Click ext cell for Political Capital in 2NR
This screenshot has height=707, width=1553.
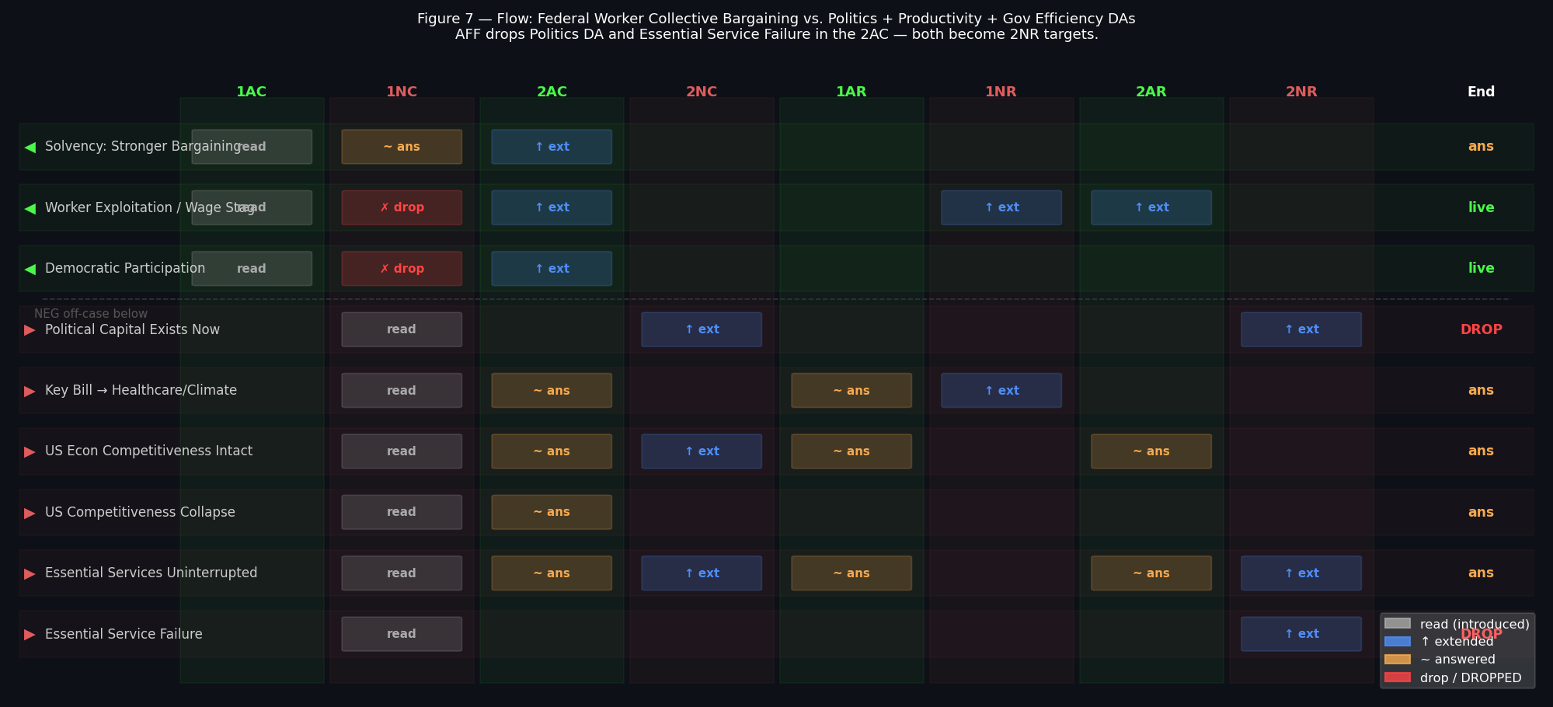pyautogui.click(x=1301, y=329)
